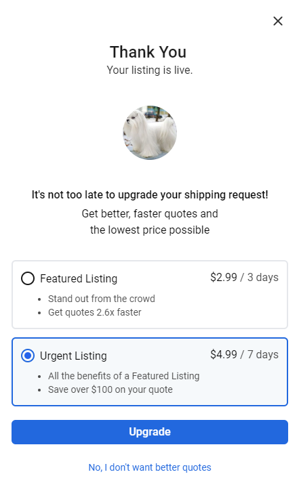Click "Get better, faster quotes and" text
This screenshot has width=299, height=489.
(x=150, y=213)
